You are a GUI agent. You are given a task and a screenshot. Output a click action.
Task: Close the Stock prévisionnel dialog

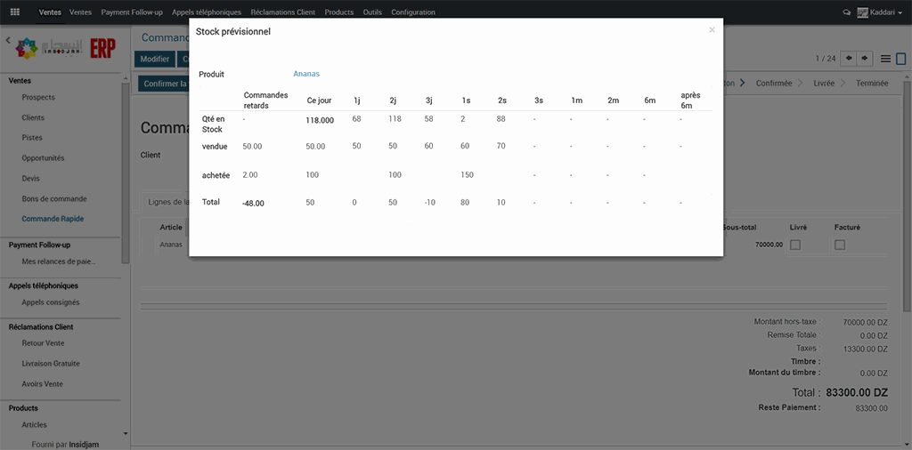pos(712,30)
